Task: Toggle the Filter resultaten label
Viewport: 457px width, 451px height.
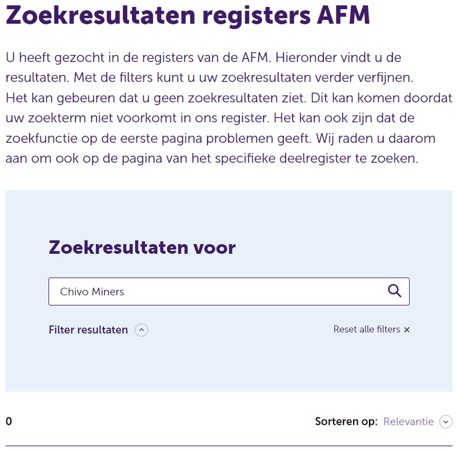Action: (x=89, y=330)
